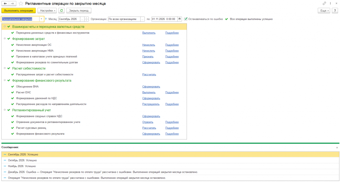The height and width of the screenshot is (183, 340).
Task: Go forward with the right arrow button
Action: 13,3
